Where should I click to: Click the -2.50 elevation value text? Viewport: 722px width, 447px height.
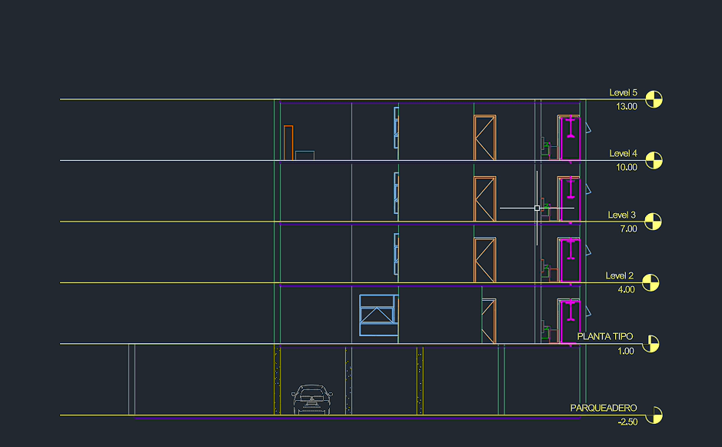click(626, 422)
